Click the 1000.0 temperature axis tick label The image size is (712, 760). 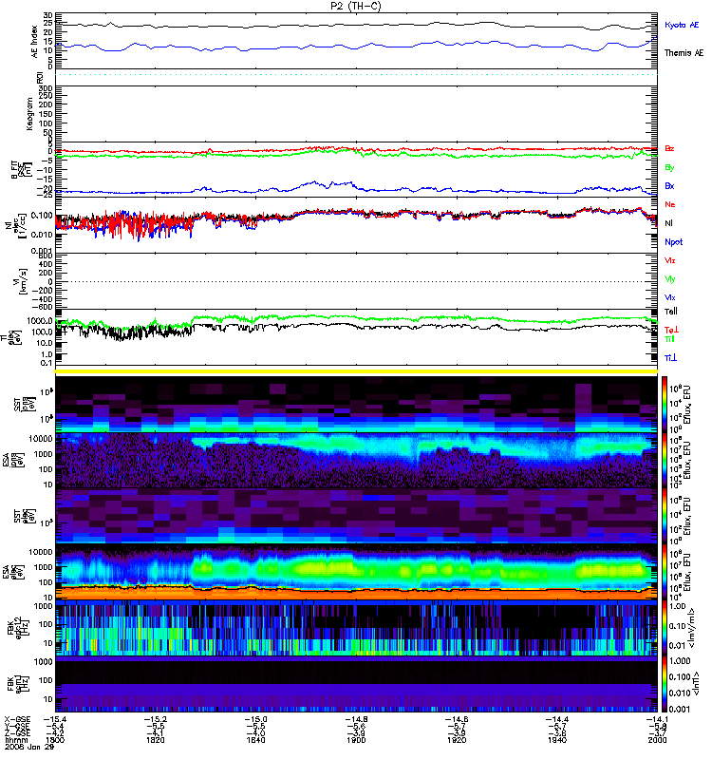point(39,321)
